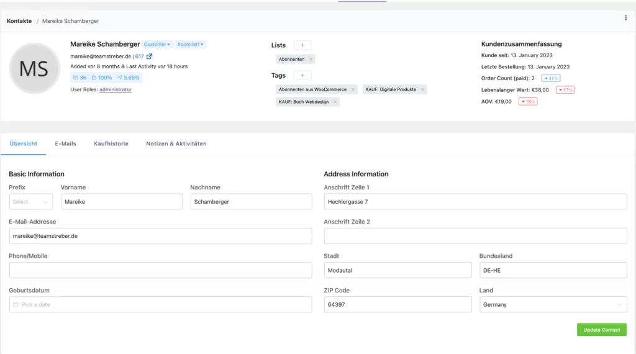The height and width of the screenshot is (354, 636).
Task: Open the Notizen & Aktivitäten tab
Action: 176,143
